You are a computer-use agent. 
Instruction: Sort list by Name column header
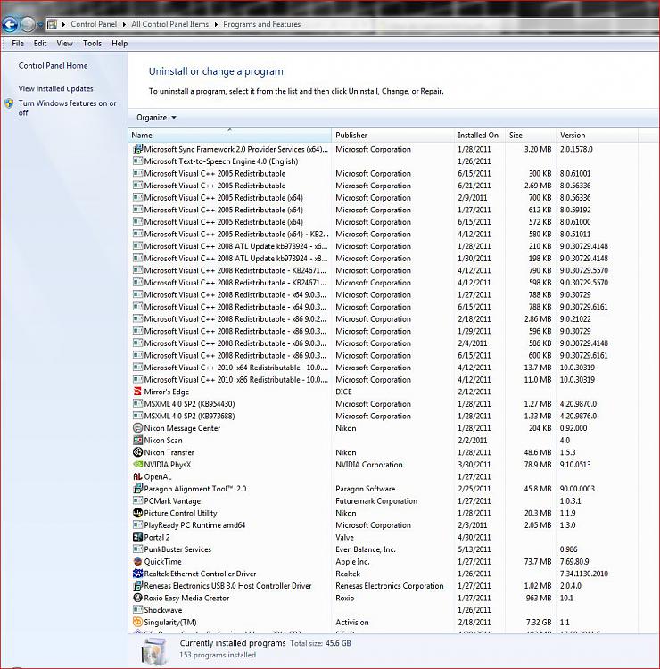tap(229, 135)
